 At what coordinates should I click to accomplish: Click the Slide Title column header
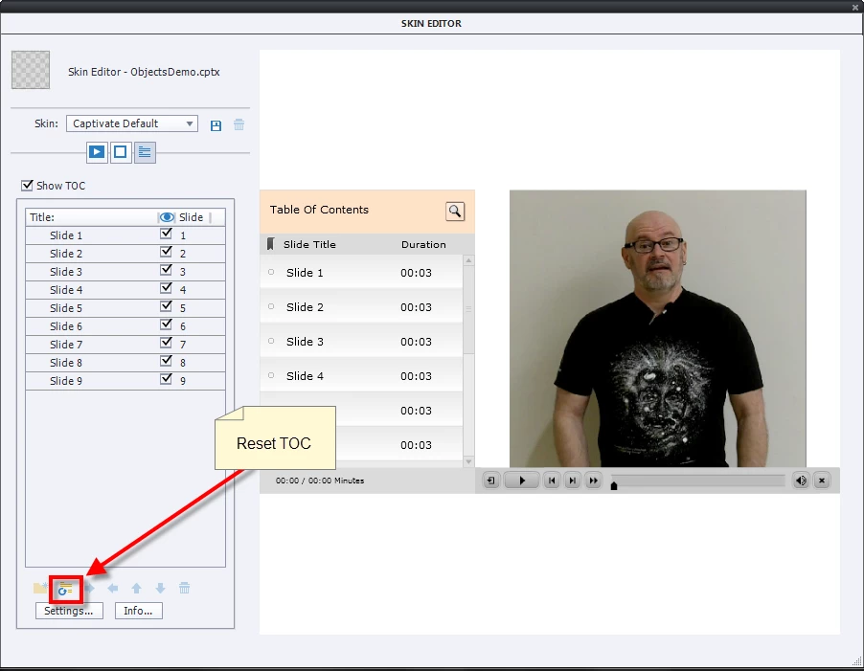tap(309, 244)
